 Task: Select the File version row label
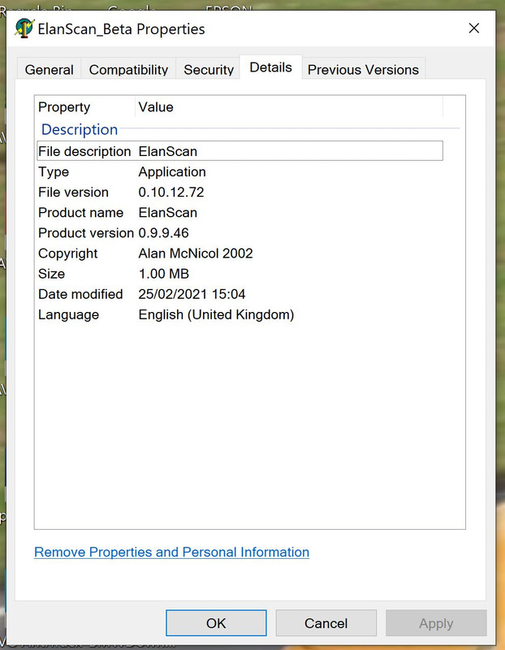(x=73, y=192)
